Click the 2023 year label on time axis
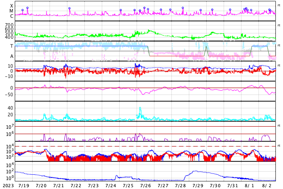The width and height of the screenshot is (283, 189). 8,186
